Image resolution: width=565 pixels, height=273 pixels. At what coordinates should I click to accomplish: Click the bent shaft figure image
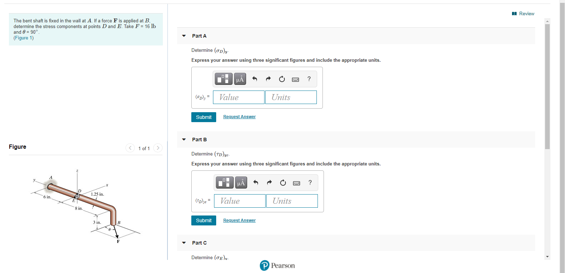pos(86,206)
